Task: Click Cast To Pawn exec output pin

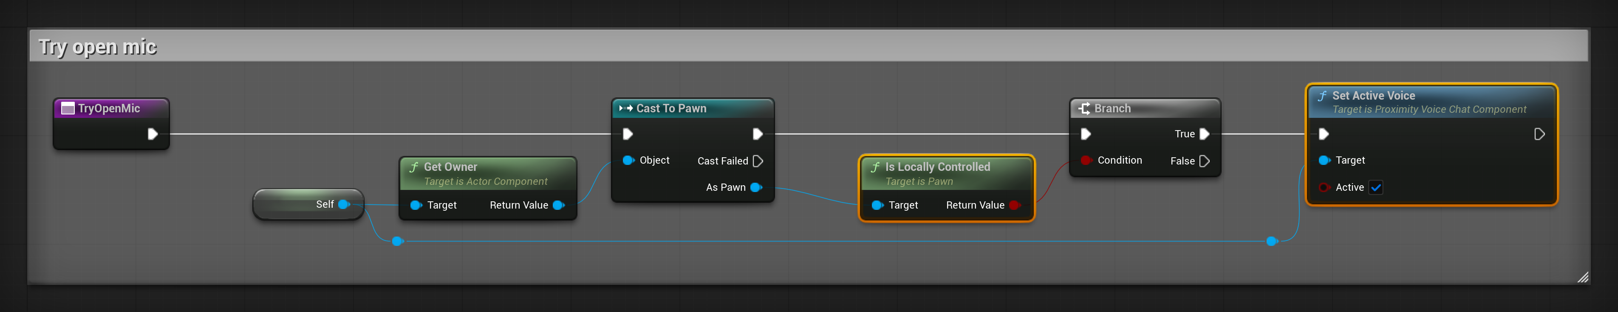Action: [758, 134]
